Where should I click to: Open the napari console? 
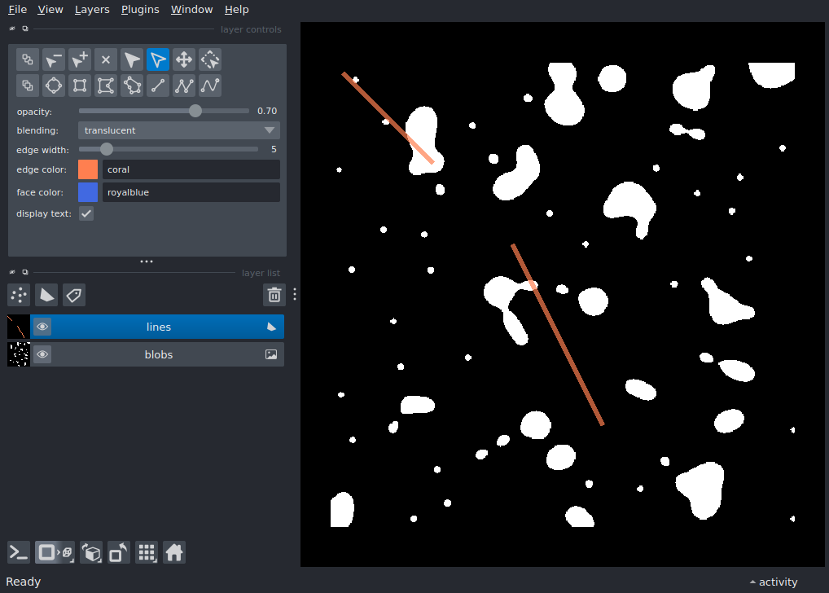pos(18,552)
